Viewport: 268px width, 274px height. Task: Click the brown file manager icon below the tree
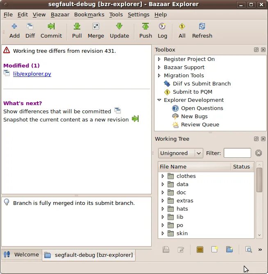(200, 249)
